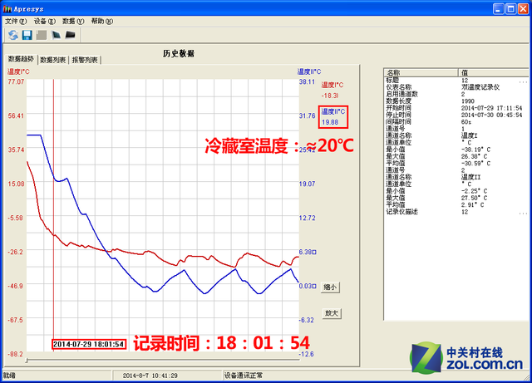Click the black device toolbar icon
532x383 pixels.
click(70, 35)
